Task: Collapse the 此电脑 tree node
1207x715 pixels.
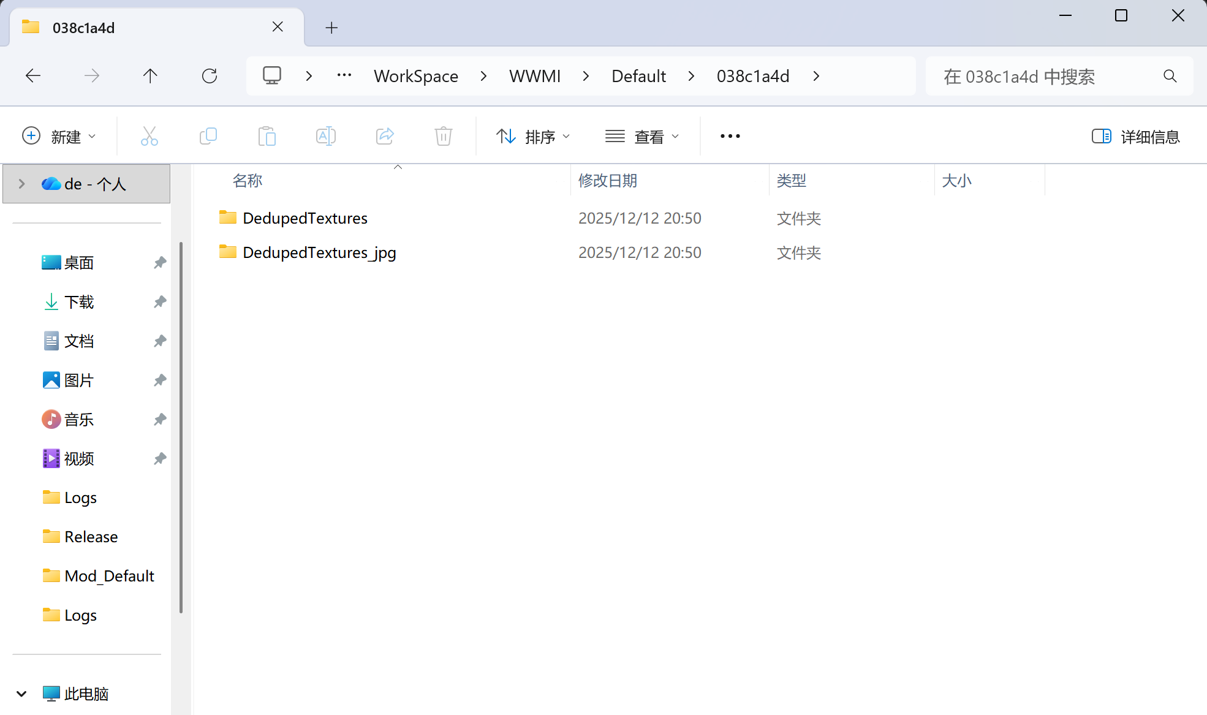Action: 21,694
